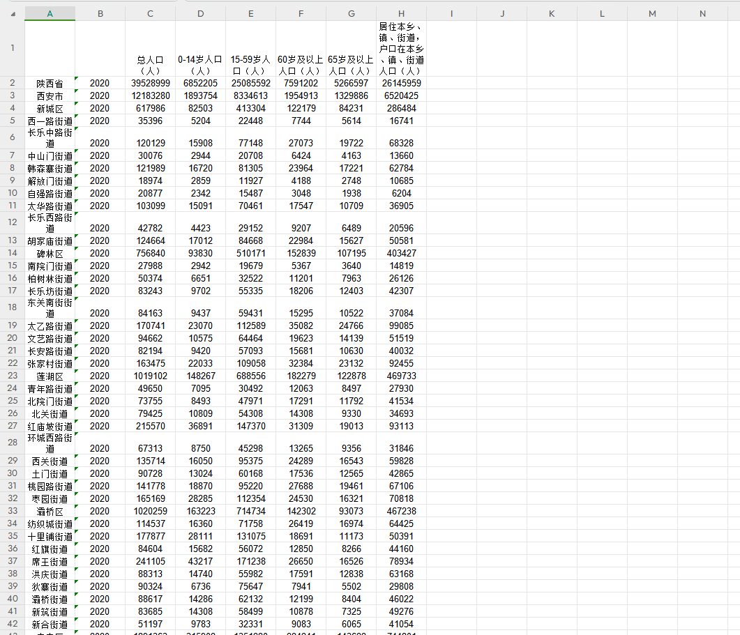
Task: Click cell containing 太华路街道
Action: [50, 206]
